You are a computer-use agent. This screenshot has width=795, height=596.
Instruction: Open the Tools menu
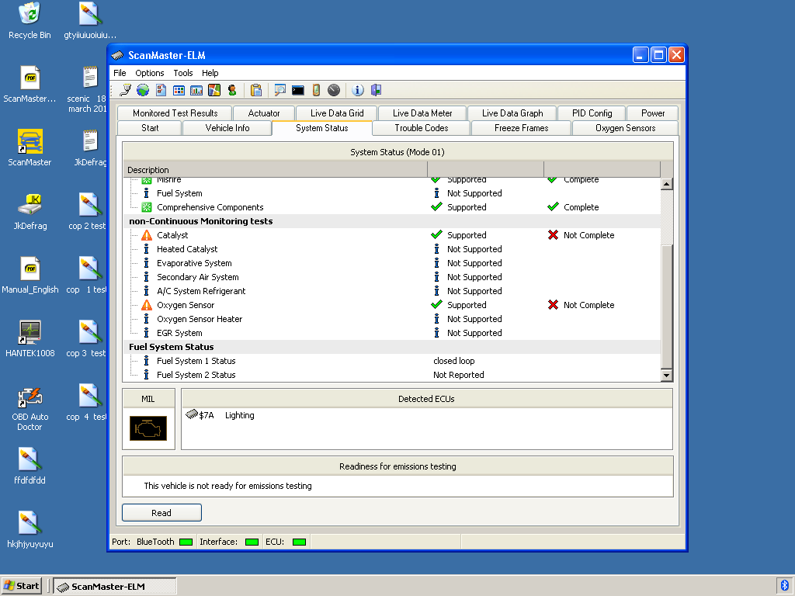(183, 73)
